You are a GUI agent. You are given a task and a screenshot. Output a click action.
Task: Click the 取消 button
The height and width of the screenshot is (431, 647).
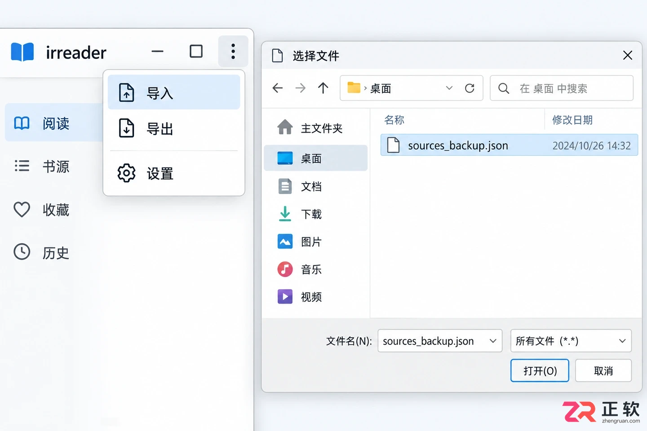pos(603,370)
